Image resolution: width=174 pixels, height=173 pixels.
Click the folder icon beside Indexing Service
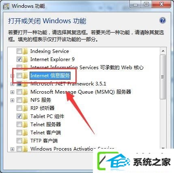25,51
